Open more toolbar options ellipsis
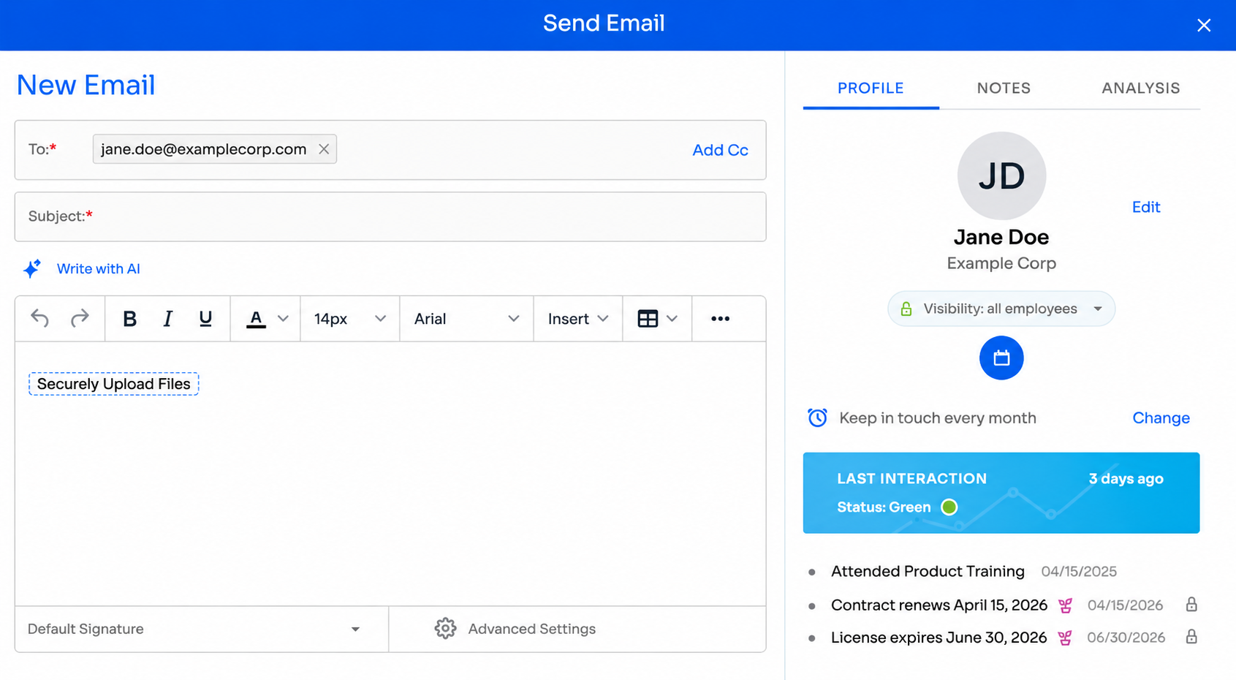 (x=720, y=319)
